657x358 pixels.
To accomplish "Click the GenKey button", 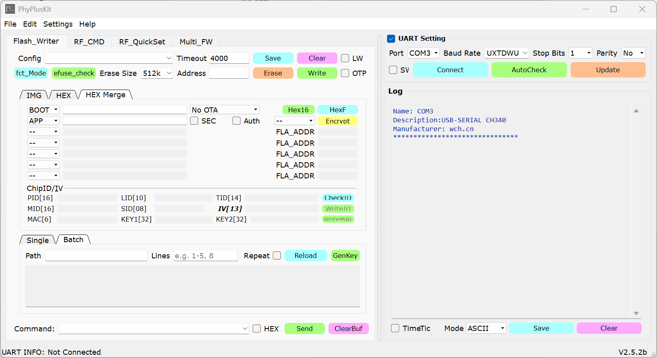I will [345, 255].
